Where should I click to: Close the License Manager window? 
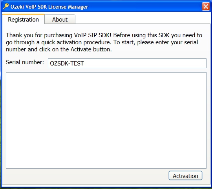[x=206, y=7]
